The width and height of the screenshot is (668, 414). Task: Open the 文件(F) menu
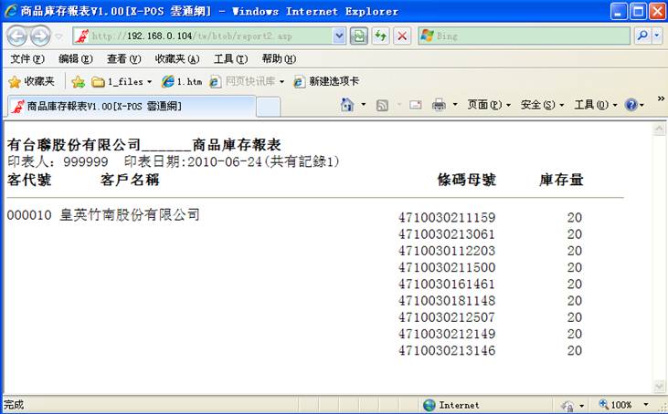click(x=26, y=58)
